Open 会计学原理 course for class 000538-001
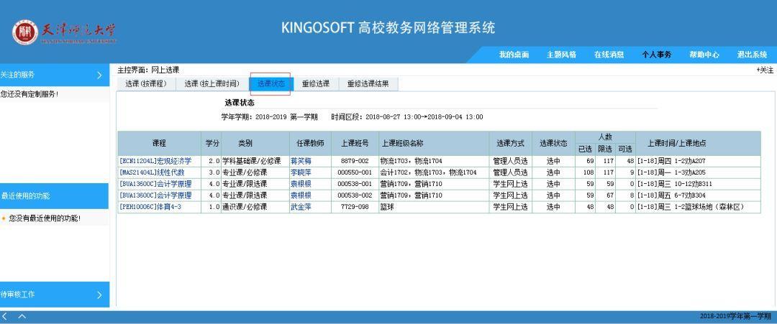Image resolution: width=777 pixels, height=324 pixels. tap(155, 184)
